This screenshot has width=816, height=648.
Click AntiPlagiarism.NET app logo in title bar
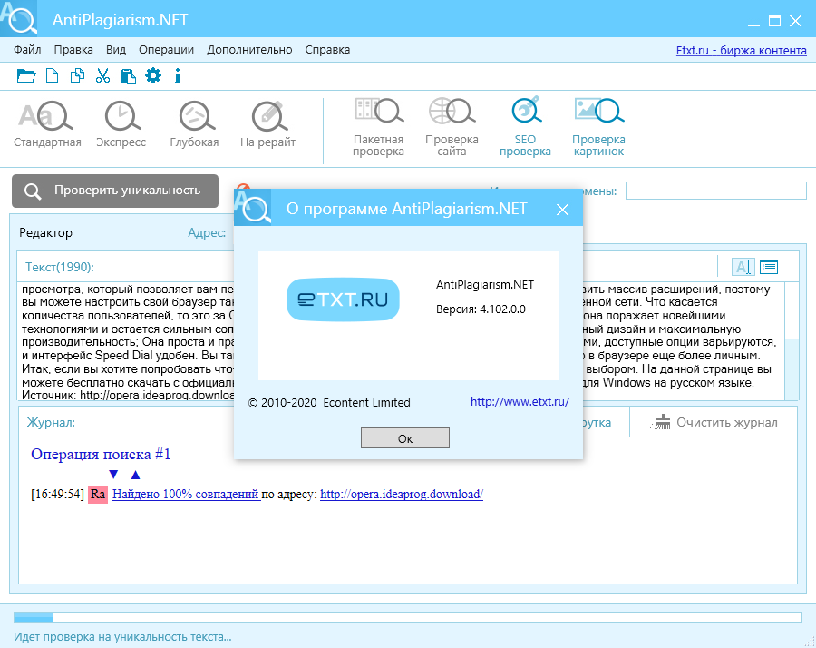18,18
